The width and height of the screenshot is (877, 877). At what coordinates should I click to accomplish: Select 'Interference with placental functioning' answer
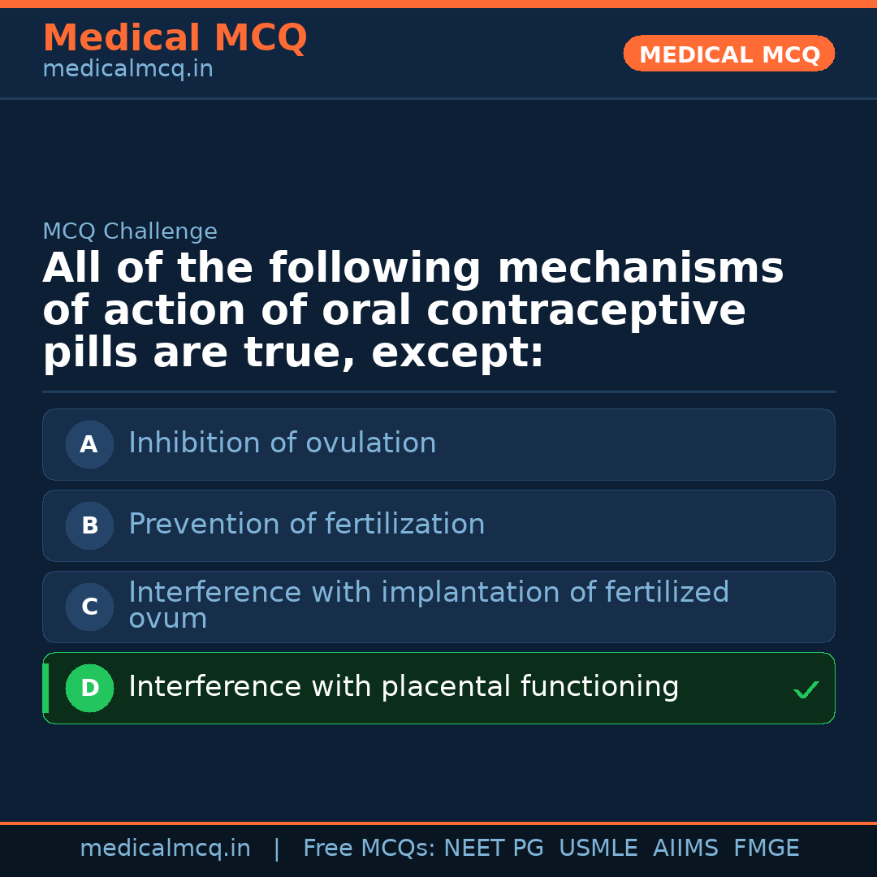404,687
